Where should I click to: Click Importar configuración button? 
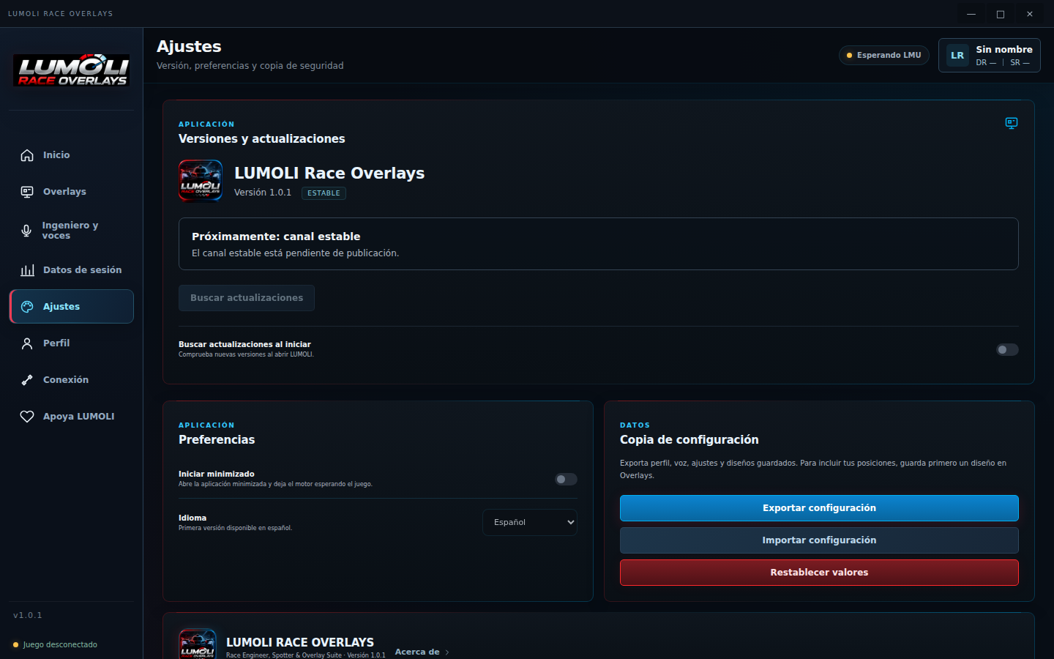click(819, 540)
